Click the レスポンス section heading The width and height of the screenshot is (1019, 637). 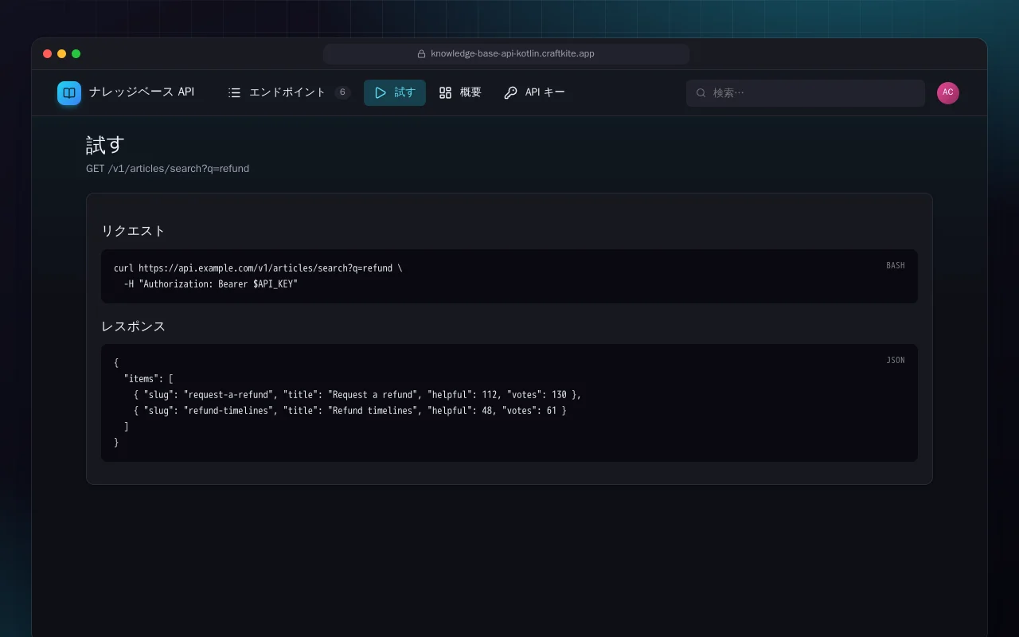coord(133,326)
